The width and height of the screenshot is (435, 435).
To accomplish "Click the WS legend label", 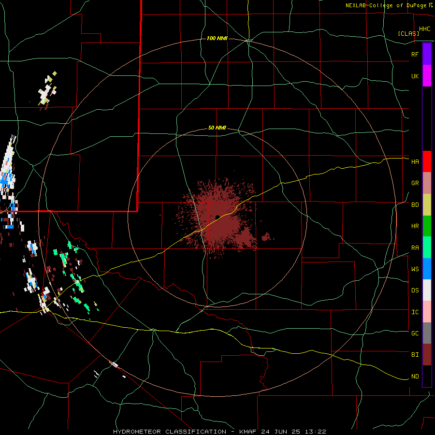I will coord(415,269).
